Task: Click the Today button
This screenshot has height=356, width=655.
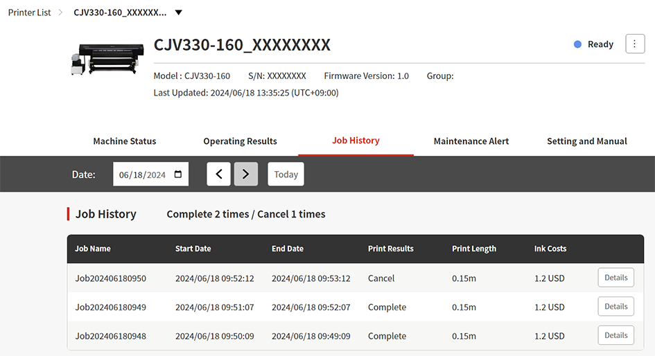Action: pos(286,174)
